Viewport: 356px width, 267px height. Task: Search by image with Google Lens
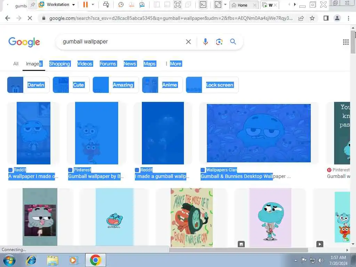click(219, 42)
